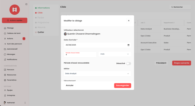
Task: Select the Programme step
Action: [x=42, y=22]
